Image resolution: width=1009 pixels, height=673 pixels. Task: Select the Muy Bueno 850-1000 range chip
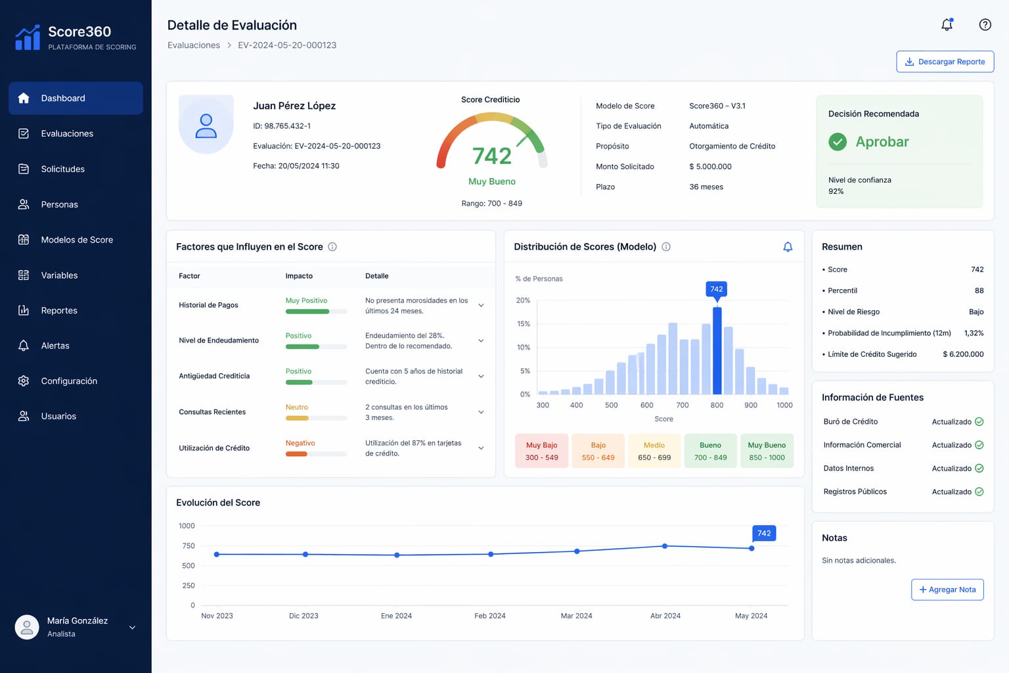pyautogui.click(x=767, y=450)
